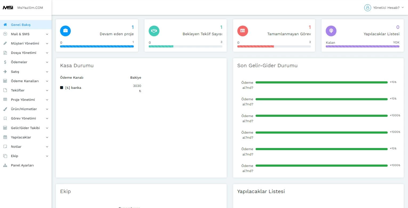Open the Yönetici Hesab dropdown

(x=384, y=7)
